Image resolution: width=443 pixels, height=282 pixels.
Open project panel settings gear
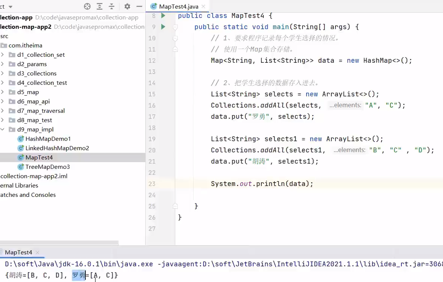[x=127, y=6]
